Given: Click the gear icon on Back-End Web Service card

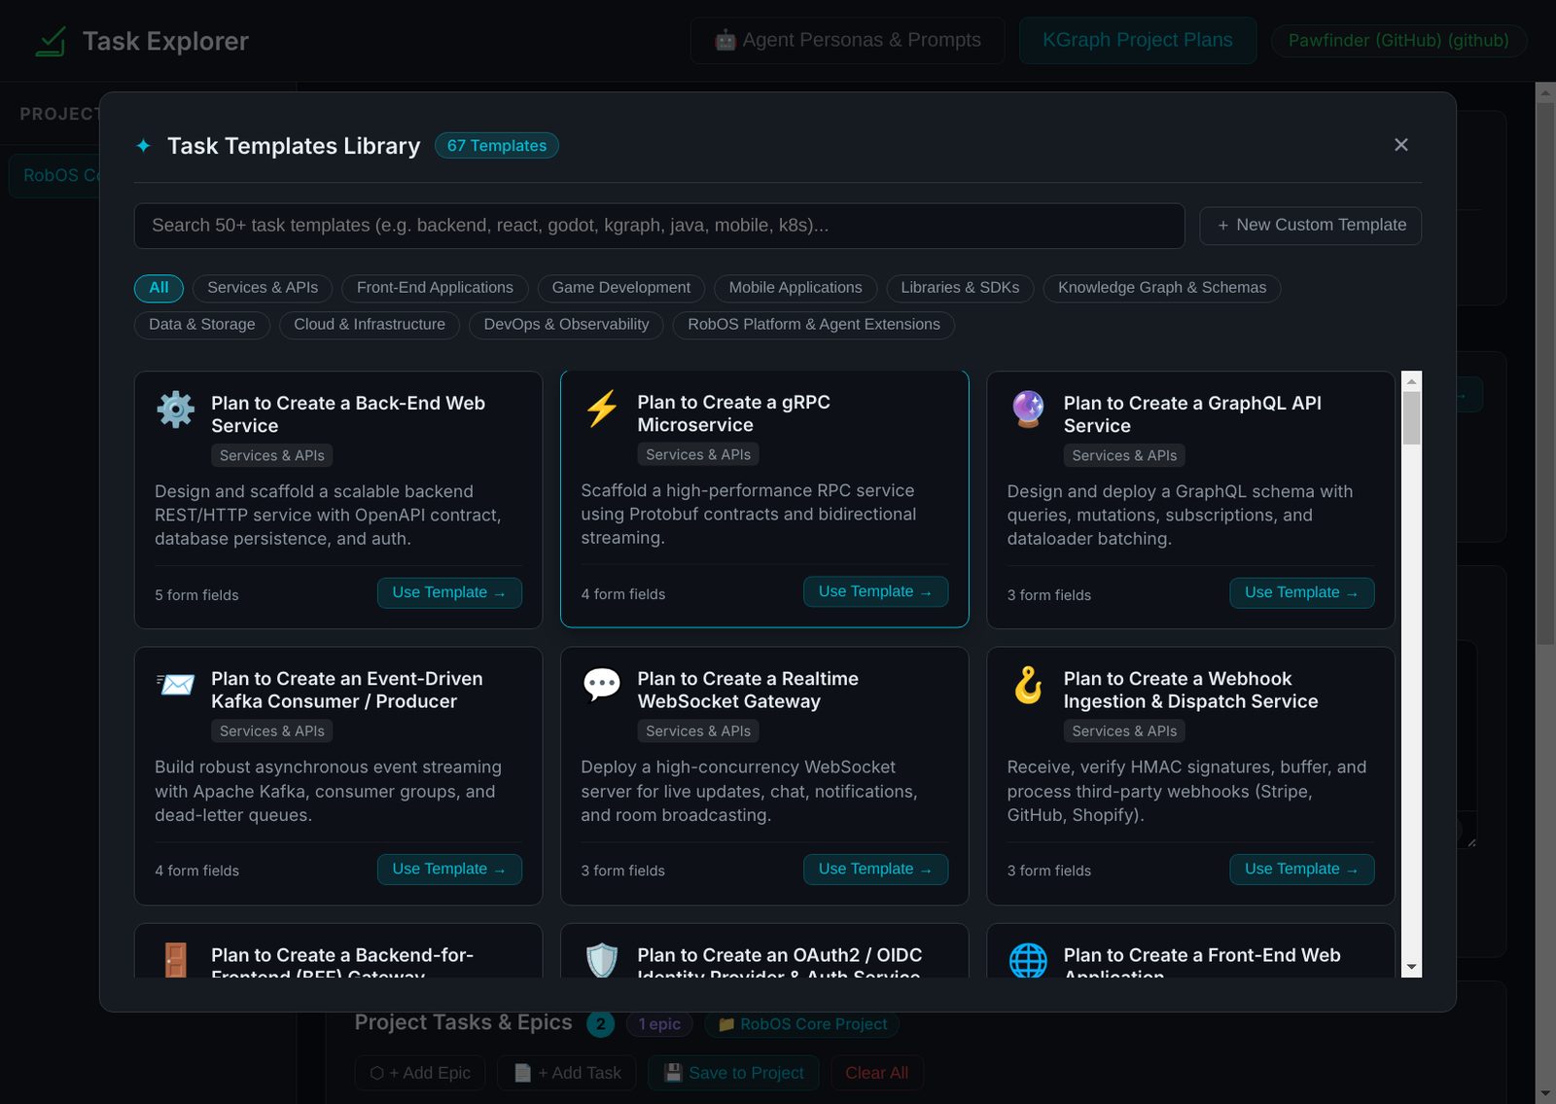Looking at the screenshot, I should click(176, 410).
